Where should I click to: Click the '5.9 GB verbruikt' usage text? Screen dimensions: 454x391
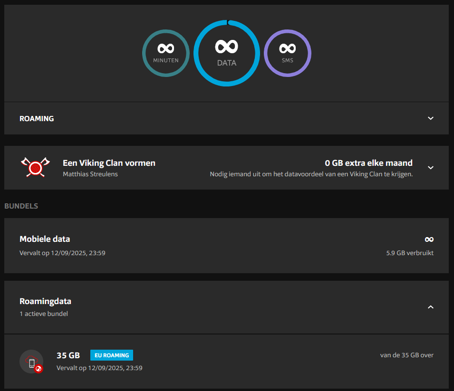point(409,253)
